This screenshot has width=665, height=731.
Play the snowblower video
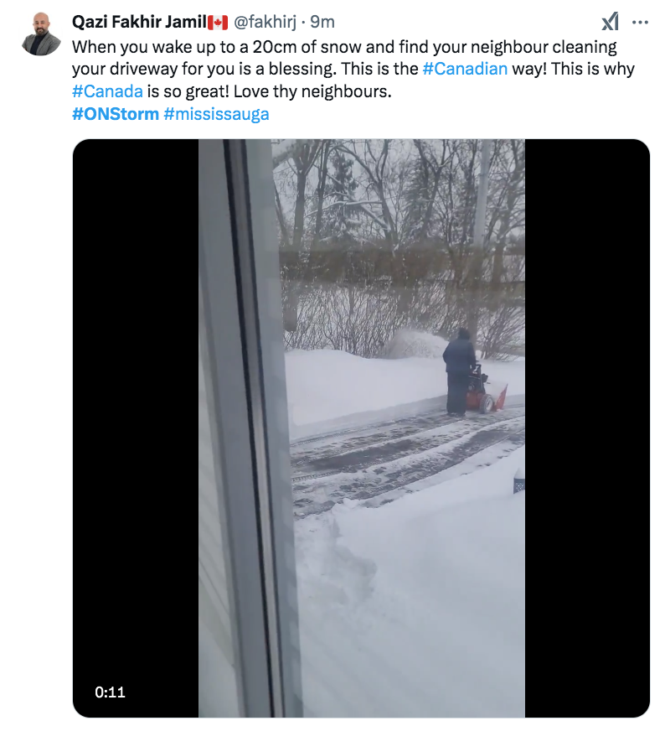point(361,428)
